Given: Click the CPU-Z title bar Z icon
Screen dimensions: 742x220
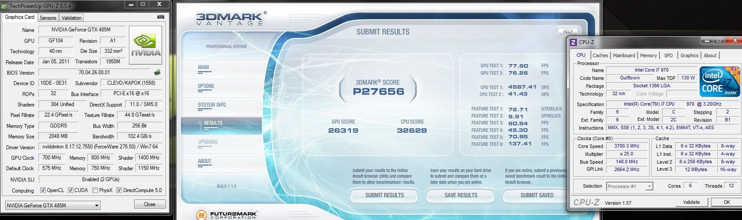Looking at the screenshot, I should [x=574, y=42].
